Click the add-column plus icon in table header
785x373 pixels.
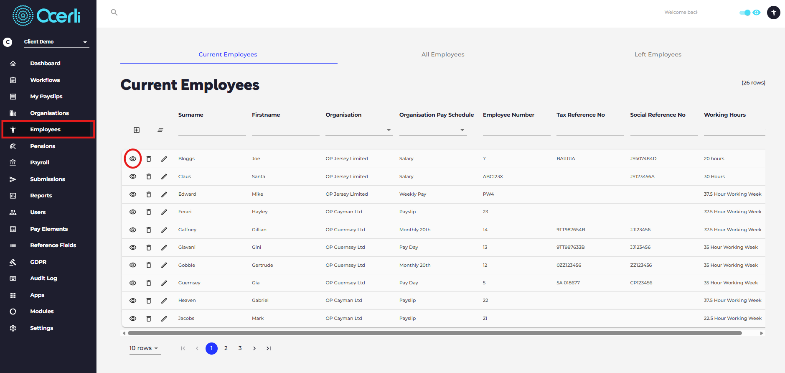(137, 130)
